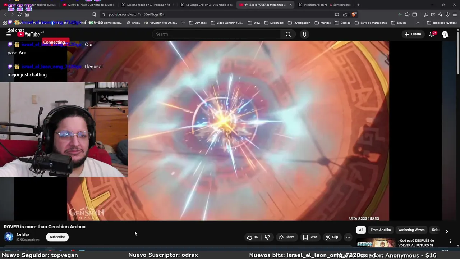This screenshot has width=460, height=259.
Task: Open the Barra de marcadores folder
Action: (371, 23)
